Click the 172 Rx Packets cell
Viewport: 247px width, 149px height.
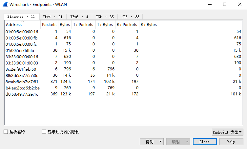(135, 94)
